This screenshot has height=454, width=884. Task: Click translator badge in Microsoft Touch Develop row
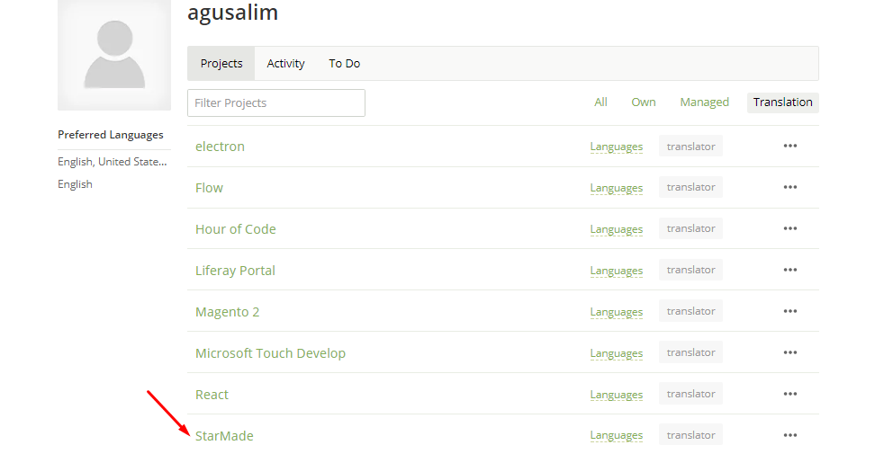[690, 352]
